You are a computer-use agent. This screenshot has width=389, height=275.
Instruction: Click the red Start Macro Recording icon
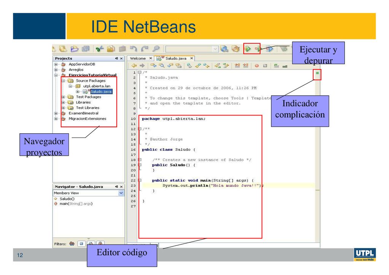[257, 66]
